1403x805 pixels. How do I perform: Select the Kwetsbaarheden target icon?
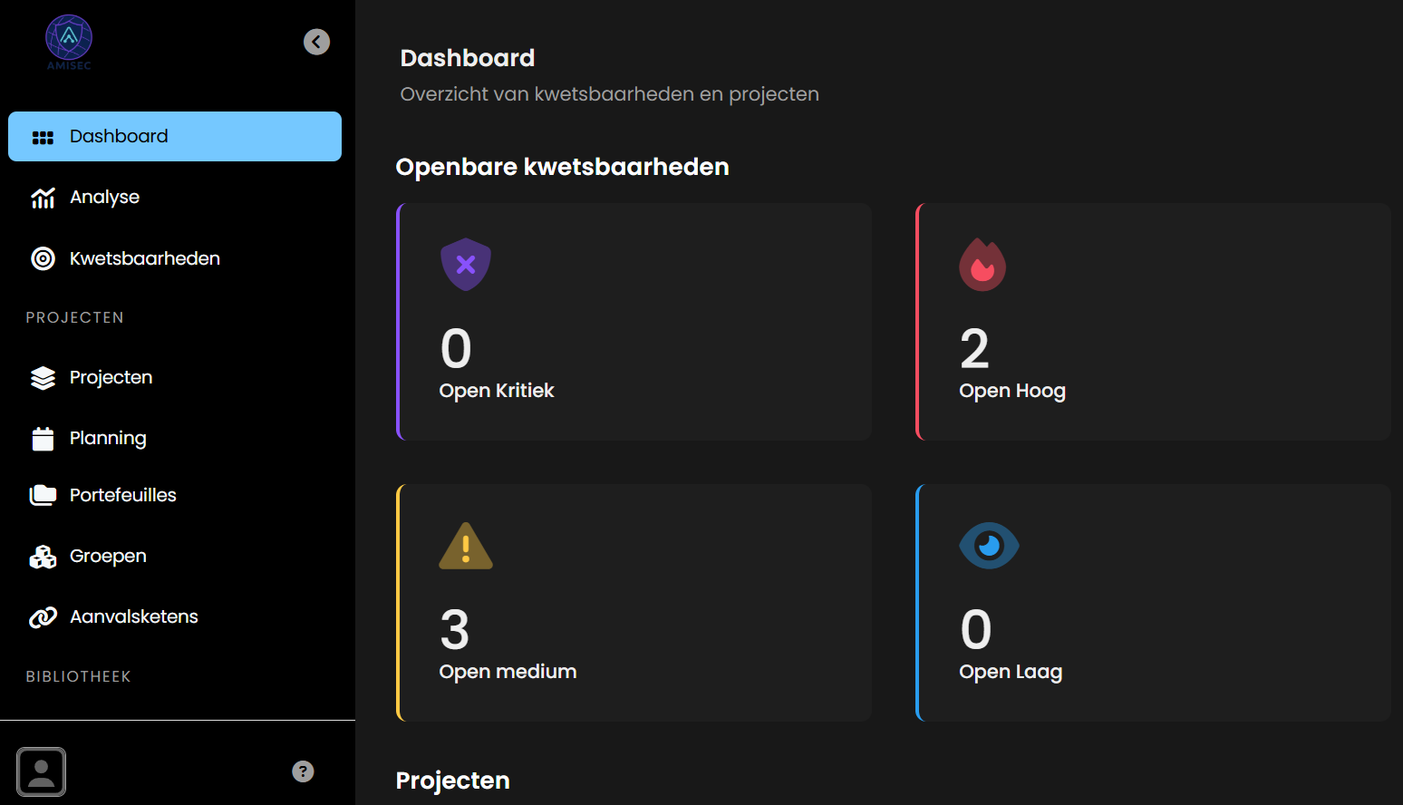(x=43, y=258)
